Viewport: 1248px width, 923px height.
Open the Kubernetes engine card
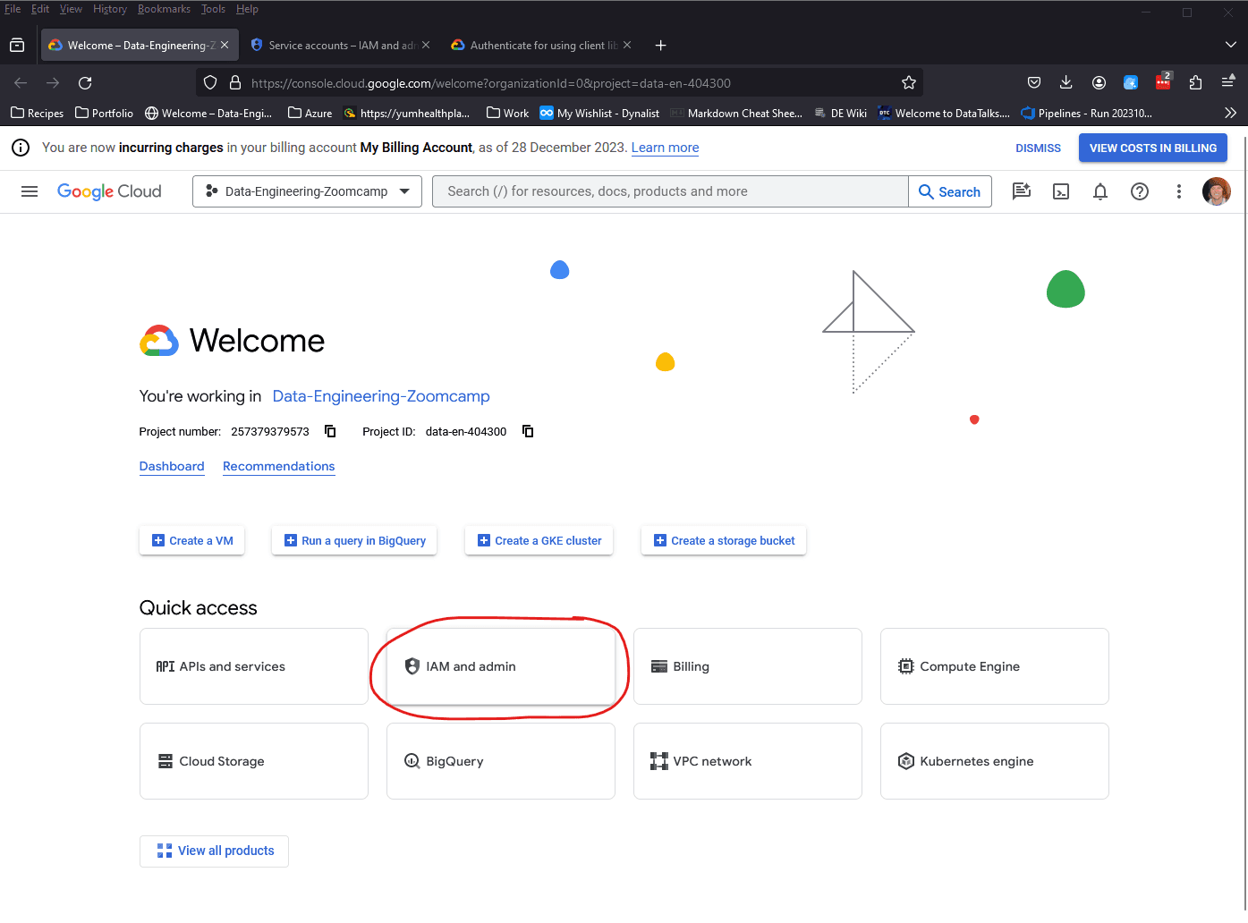995,761
